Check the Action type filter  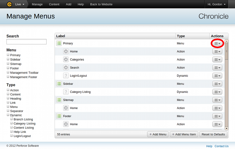(x=8, y=90)
